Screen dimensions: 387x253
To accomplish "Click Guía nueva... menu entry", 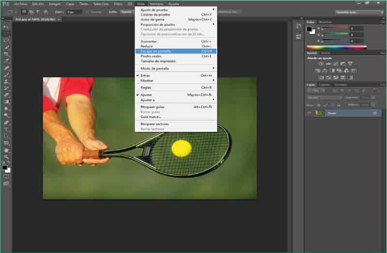I will [x=151, y=117].
